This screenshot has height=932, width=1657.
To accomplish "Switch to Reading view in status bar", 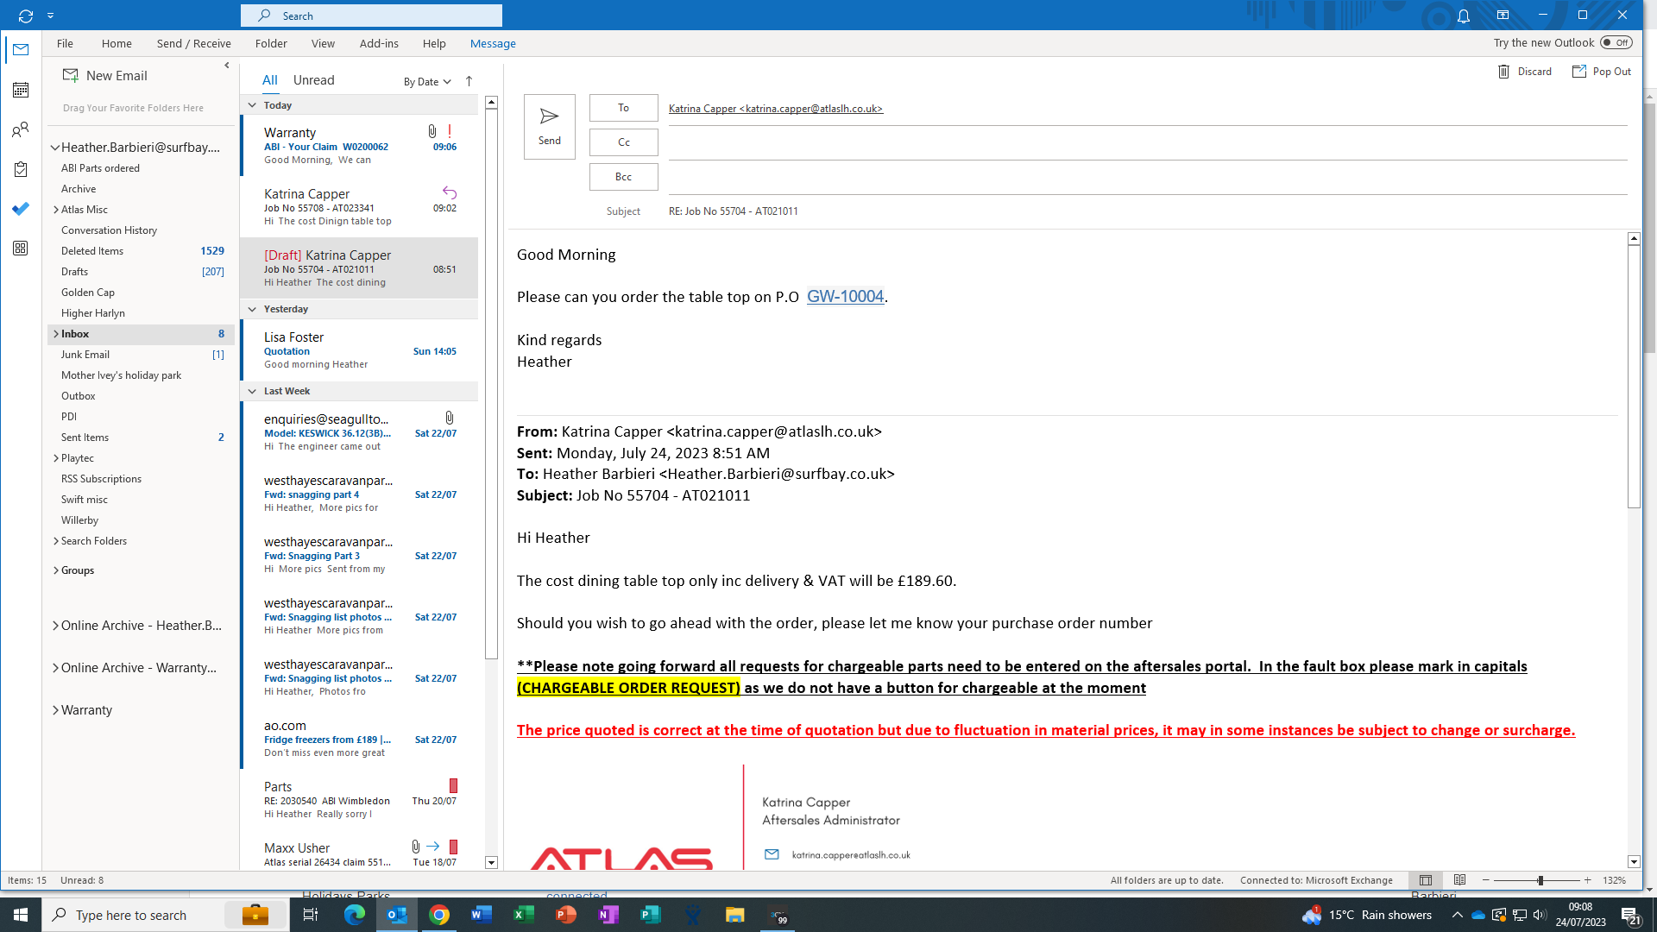I will point(1459,880).
